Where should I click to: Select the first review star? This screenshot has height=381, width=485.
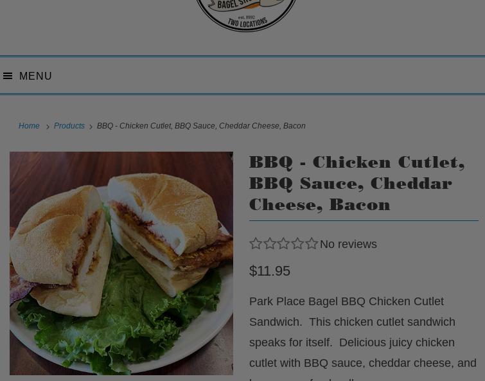click(256, 244)
